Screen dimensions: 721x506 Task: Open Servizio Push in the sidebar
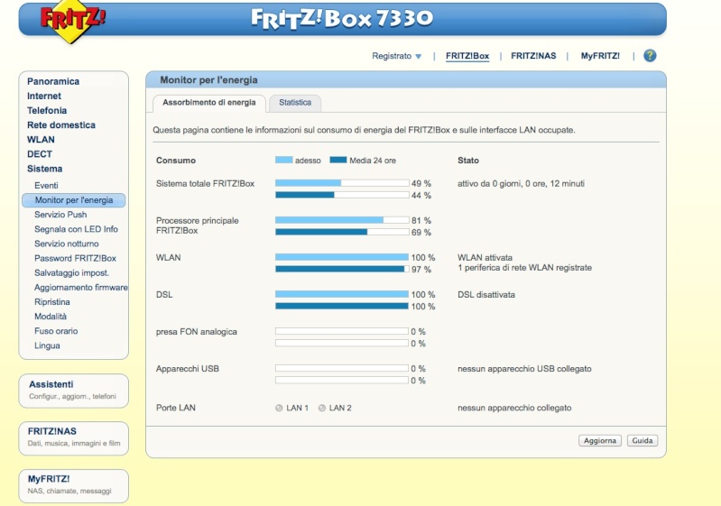(60, 215)
